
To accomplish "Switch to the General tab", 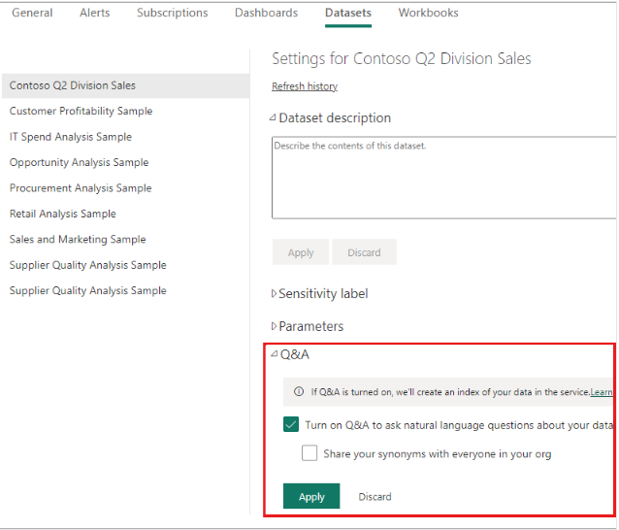I will click(x=32, y=13).
